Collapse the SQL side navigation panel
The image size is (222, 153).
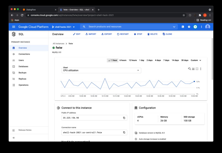pos(13,138)
